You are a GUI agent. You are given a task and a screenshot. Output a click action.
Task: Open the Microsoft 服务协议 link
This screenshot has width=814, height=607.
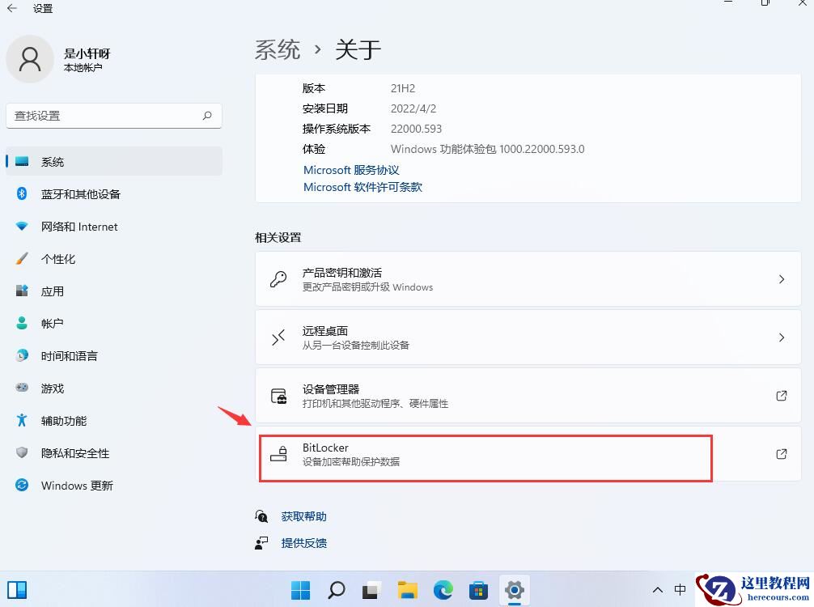coord(350,170)
